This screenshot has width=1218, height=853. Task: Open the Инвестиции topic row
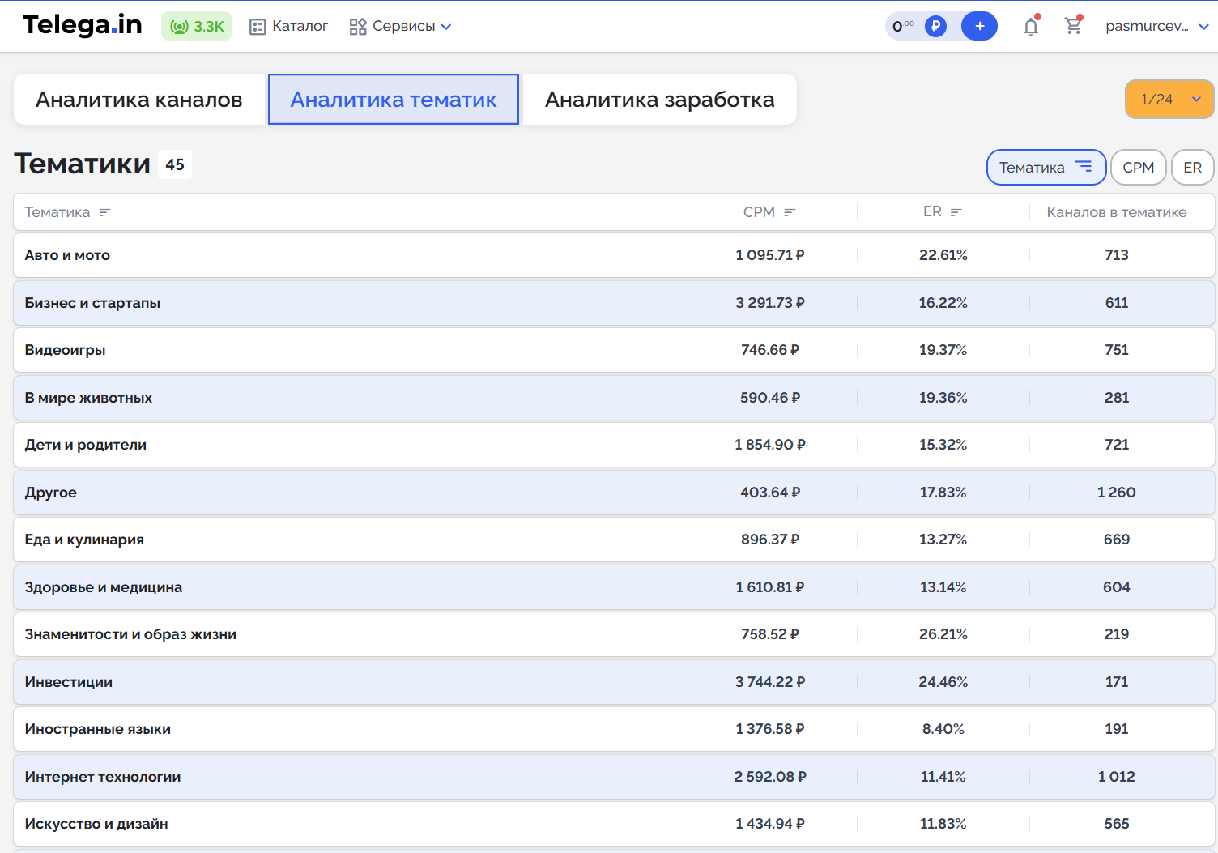tap(69, 682)
